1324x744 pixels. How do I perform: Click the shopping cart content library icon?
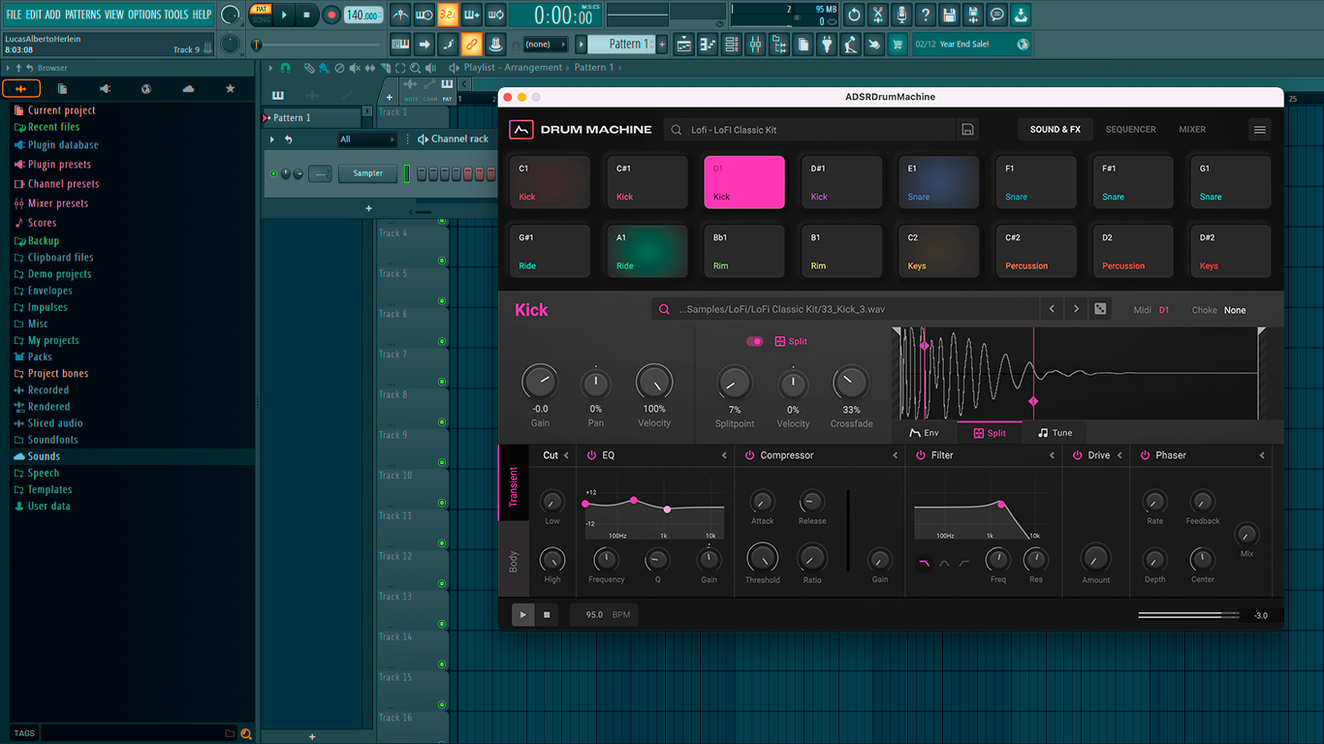(898, 45)
